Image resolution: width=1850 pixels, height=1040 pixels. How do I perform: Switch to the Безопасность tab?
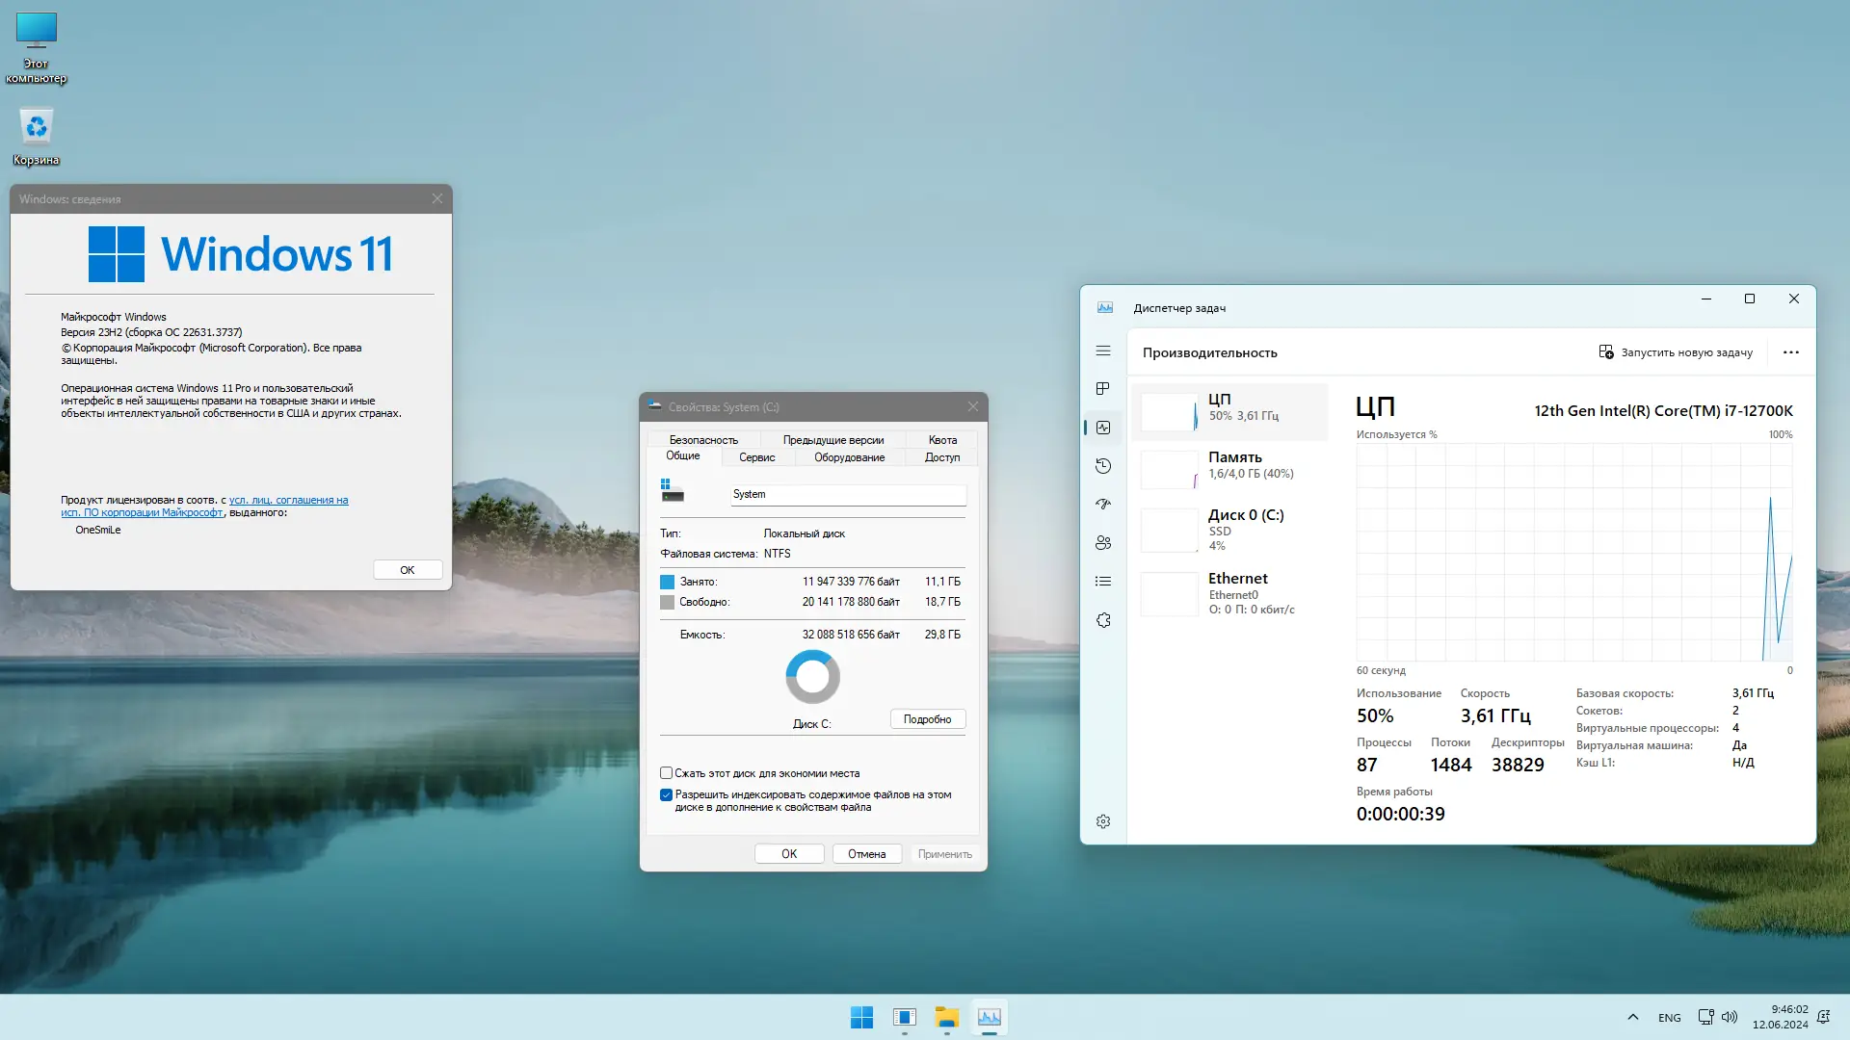pyautogui.click(x=703, y=440)
